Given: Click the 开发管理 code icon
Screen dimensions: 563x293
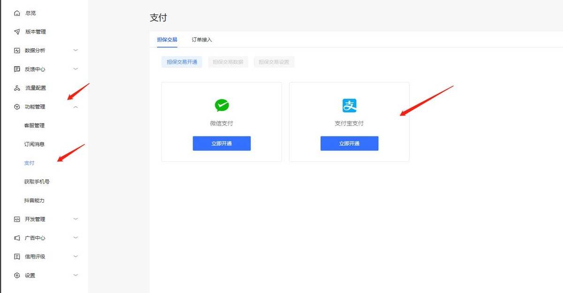Looking at the screenshot, I should [x=17, y=219].
